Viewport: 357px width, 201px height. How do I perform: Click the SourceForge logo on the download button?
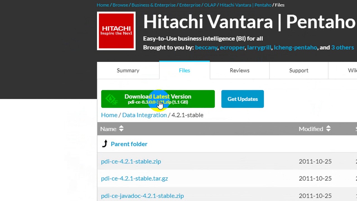(112, 99)
